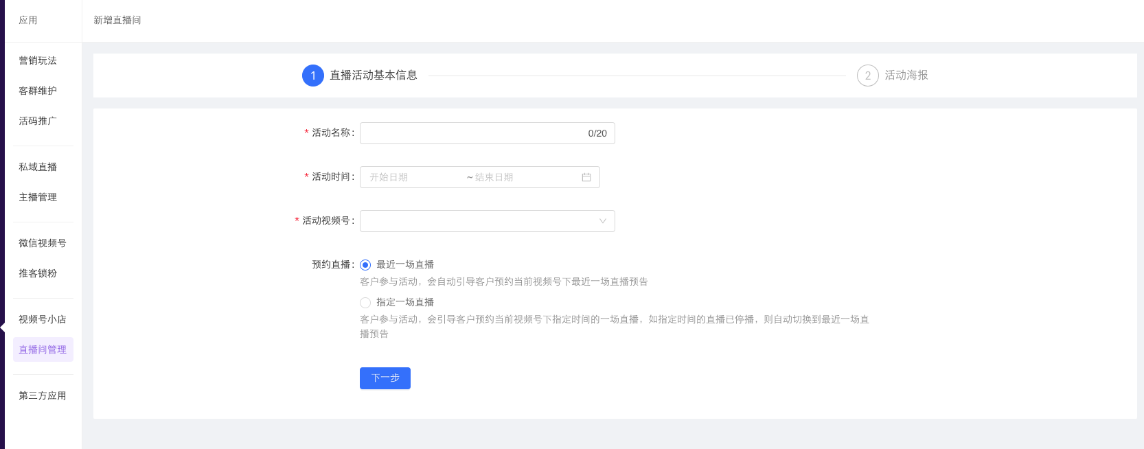Open 视频号小店 in the sidebar

click(x=43, y=320)
